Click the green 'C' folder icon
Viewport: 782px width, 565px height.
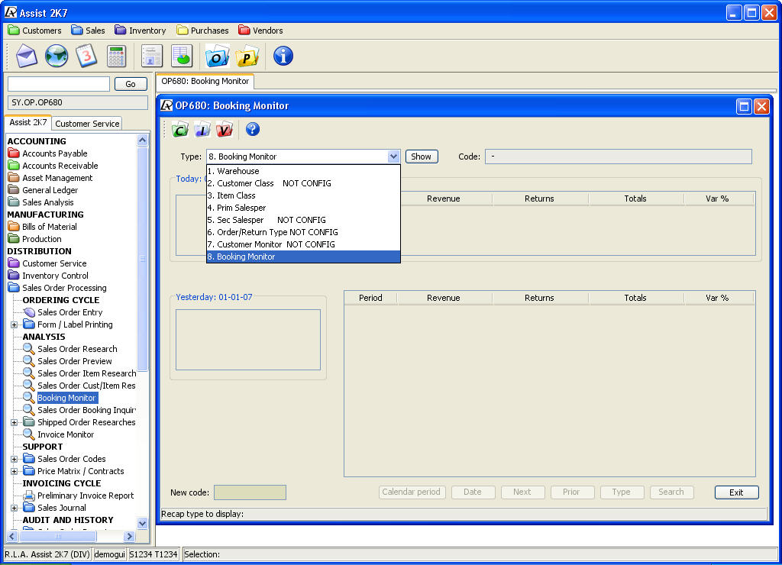[180, 130]
